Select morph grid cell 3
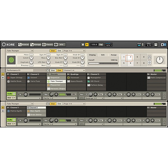The image size is (168, 168). click(x=137, y=57)
